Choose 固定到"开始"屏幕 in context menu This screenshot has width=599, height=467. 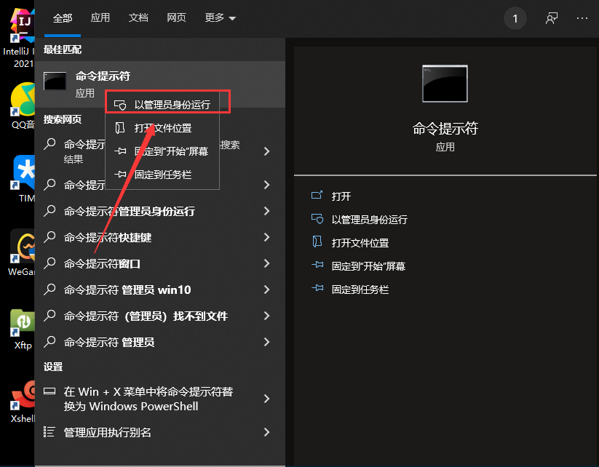(x=162, y=151)
